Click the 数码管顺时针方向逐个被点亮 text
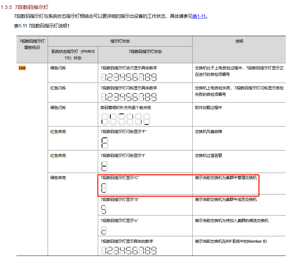This screenshot has width=298, height=262. [126, 108]
